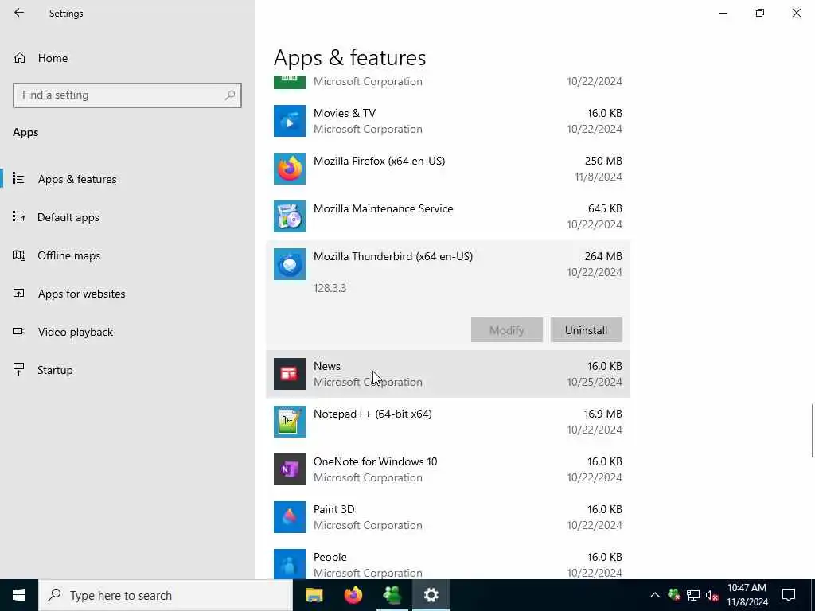Select the OneNote for Windows 10 icon
This screenshot has width=815, height=611.
pyautogui.click(x=290, y=469)
